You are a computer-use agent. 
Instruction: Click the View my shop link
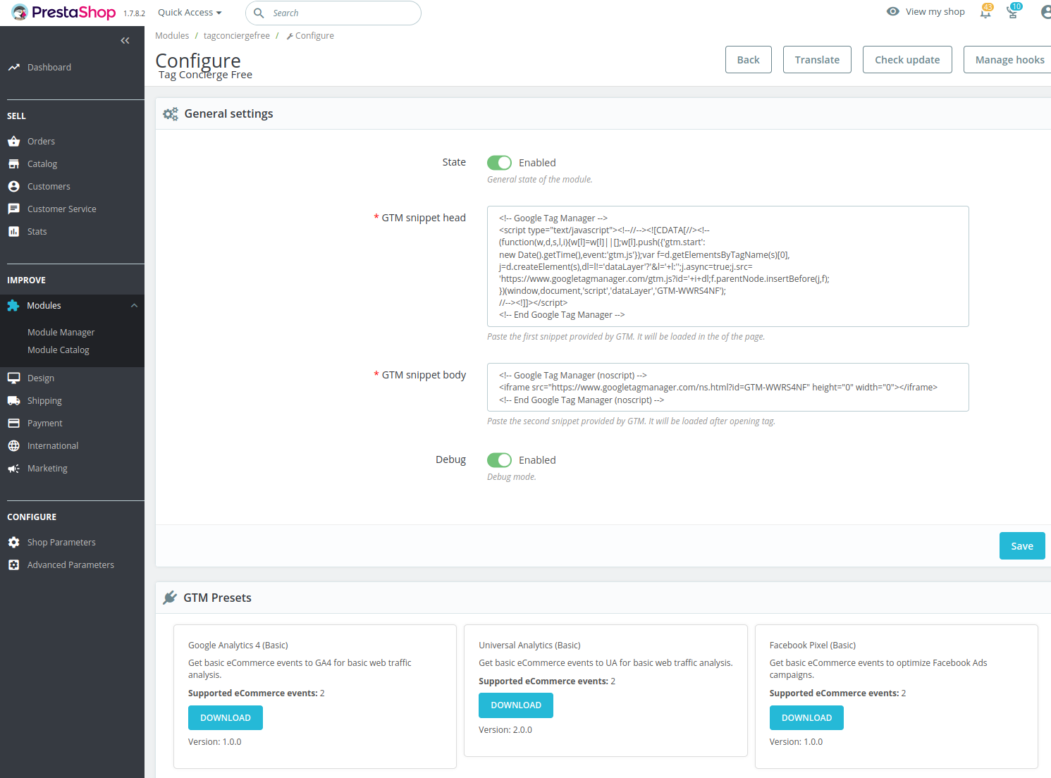point(935,12)
